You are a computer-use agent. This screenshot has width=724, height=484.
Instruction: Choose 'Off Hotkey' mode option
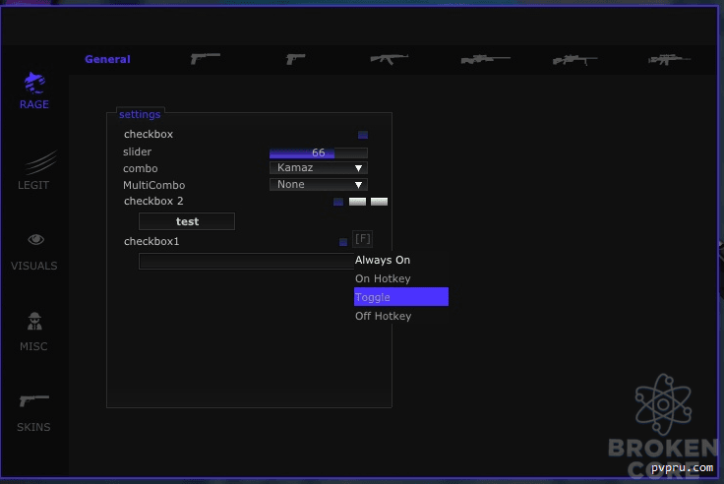384,316
